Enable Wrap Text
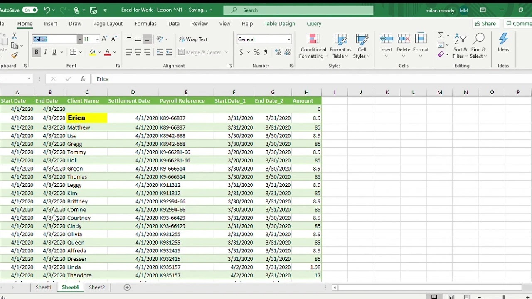Image resolution: width=532 pixels, height=299 pixels. point(193,39)
